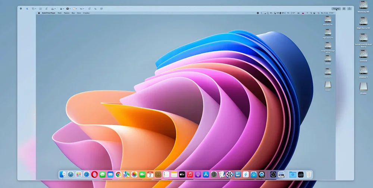Open the Trash in the dock
The image size is (373, 188).
tap(308, 175)
